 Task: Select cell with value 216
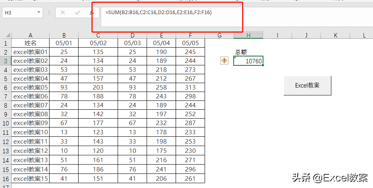(x=161, y=160)
